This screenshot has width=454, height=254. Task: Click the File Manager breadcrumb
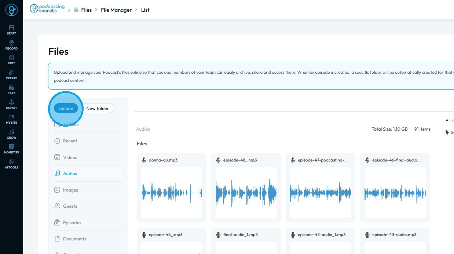[x=116, y=10]
